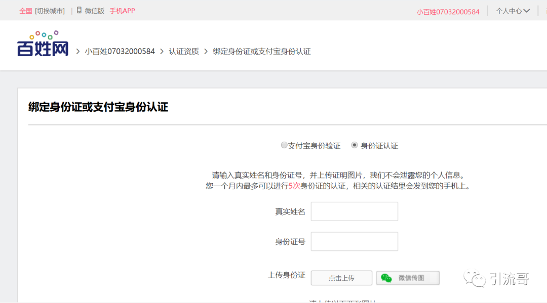Open the 个人中心 dropdown menu
The image size is (547, 303).
tap(509, 11)
